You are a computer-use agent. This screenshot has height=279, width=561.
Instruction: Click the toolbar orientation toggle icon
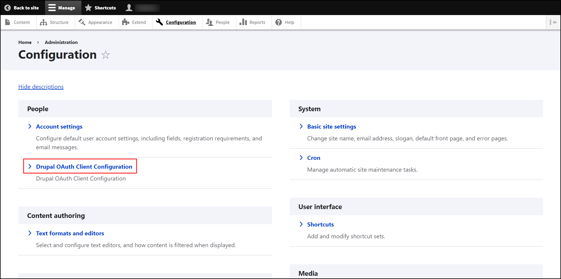coord(553,22)
